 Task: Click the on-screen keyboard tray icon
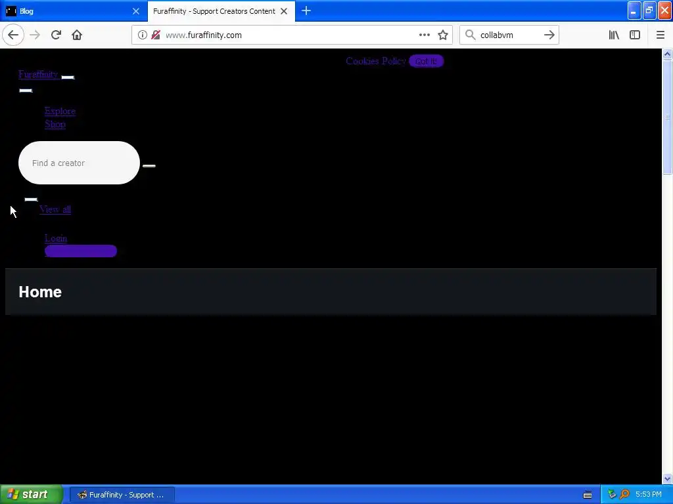[x=588, y=495]
